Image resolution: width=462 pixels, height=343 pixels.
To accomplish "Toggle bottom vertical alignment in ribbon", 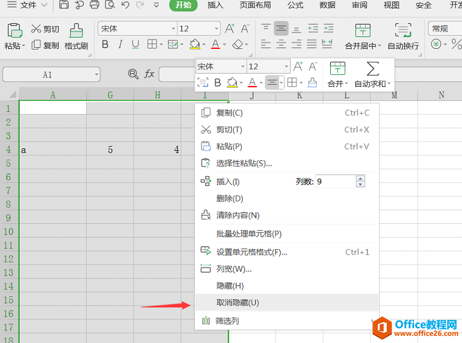I will [297, 29].
